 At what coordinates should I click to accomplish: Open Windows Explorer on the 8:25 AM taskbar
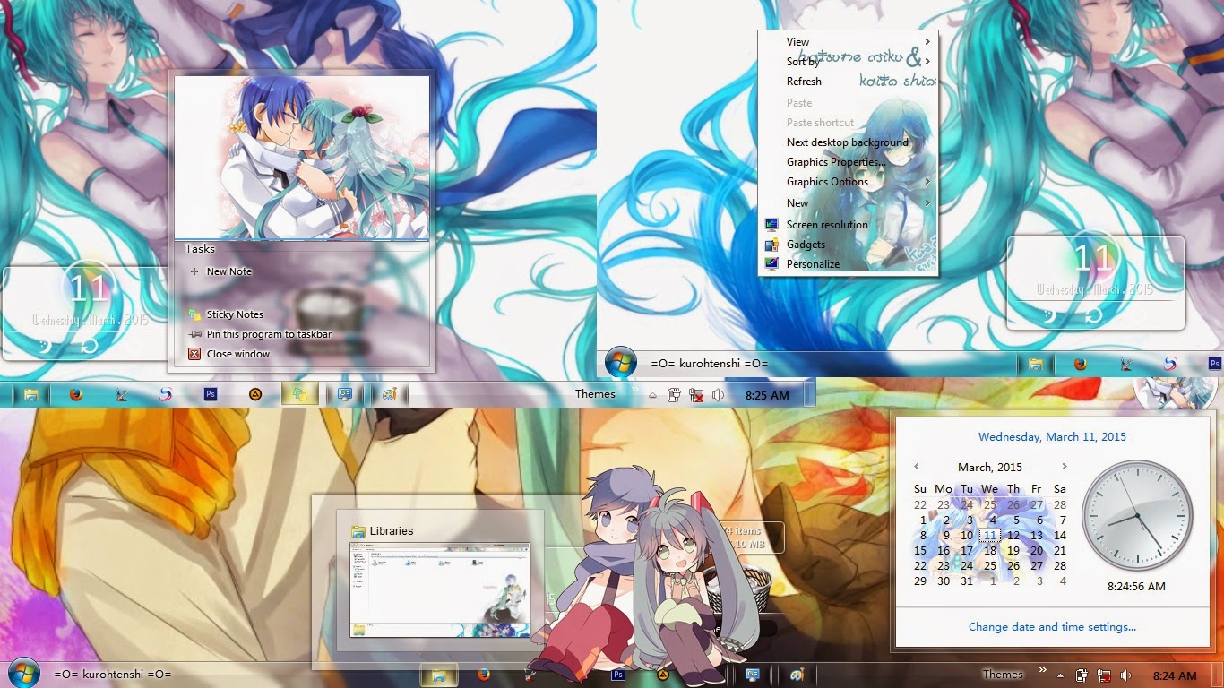(x=31, y=393)
